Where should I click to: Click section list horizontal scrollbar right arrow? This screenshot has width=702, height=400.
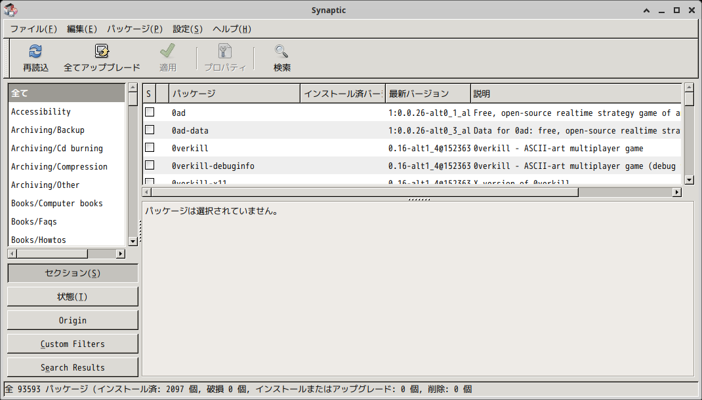[x=121, y=254]
